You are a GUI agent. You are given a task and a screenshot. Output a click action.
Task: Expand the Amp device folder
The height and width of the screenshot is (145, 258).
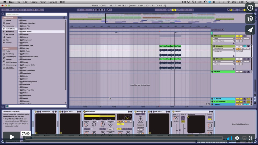point(19,21)
